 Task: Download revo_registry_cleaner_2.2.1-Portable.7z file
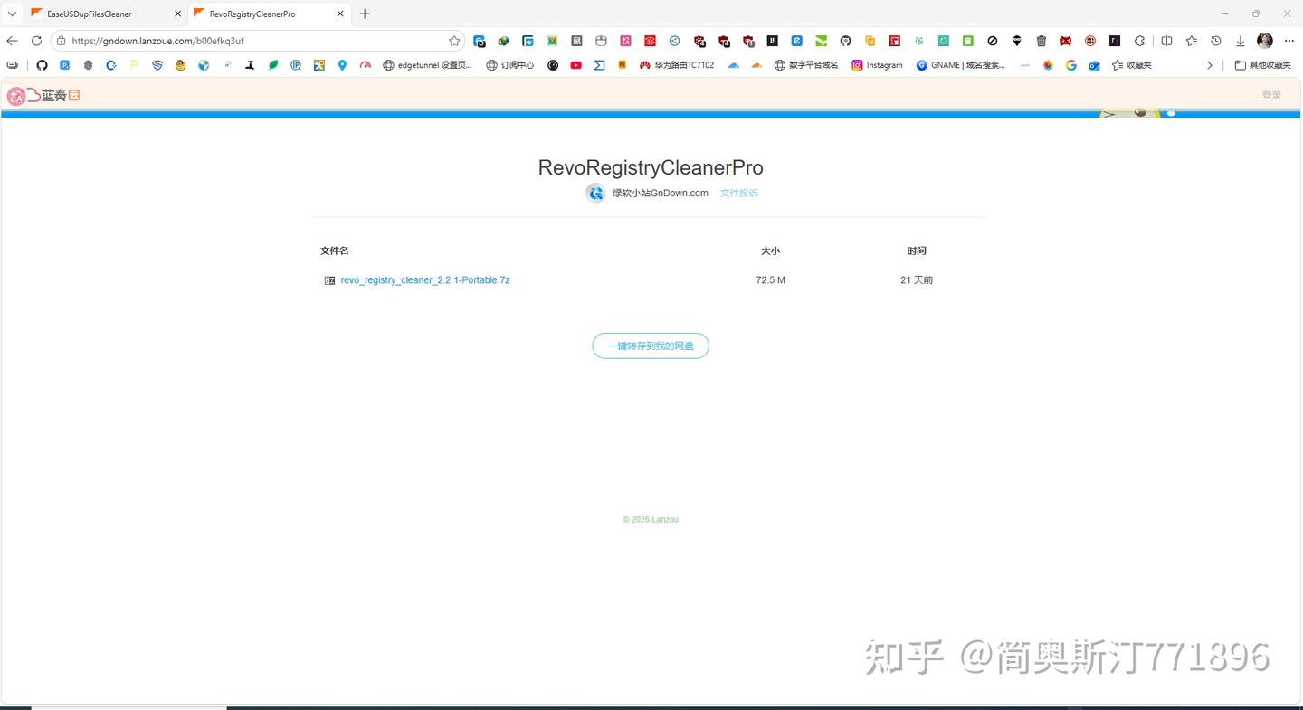tap(425, 280)
